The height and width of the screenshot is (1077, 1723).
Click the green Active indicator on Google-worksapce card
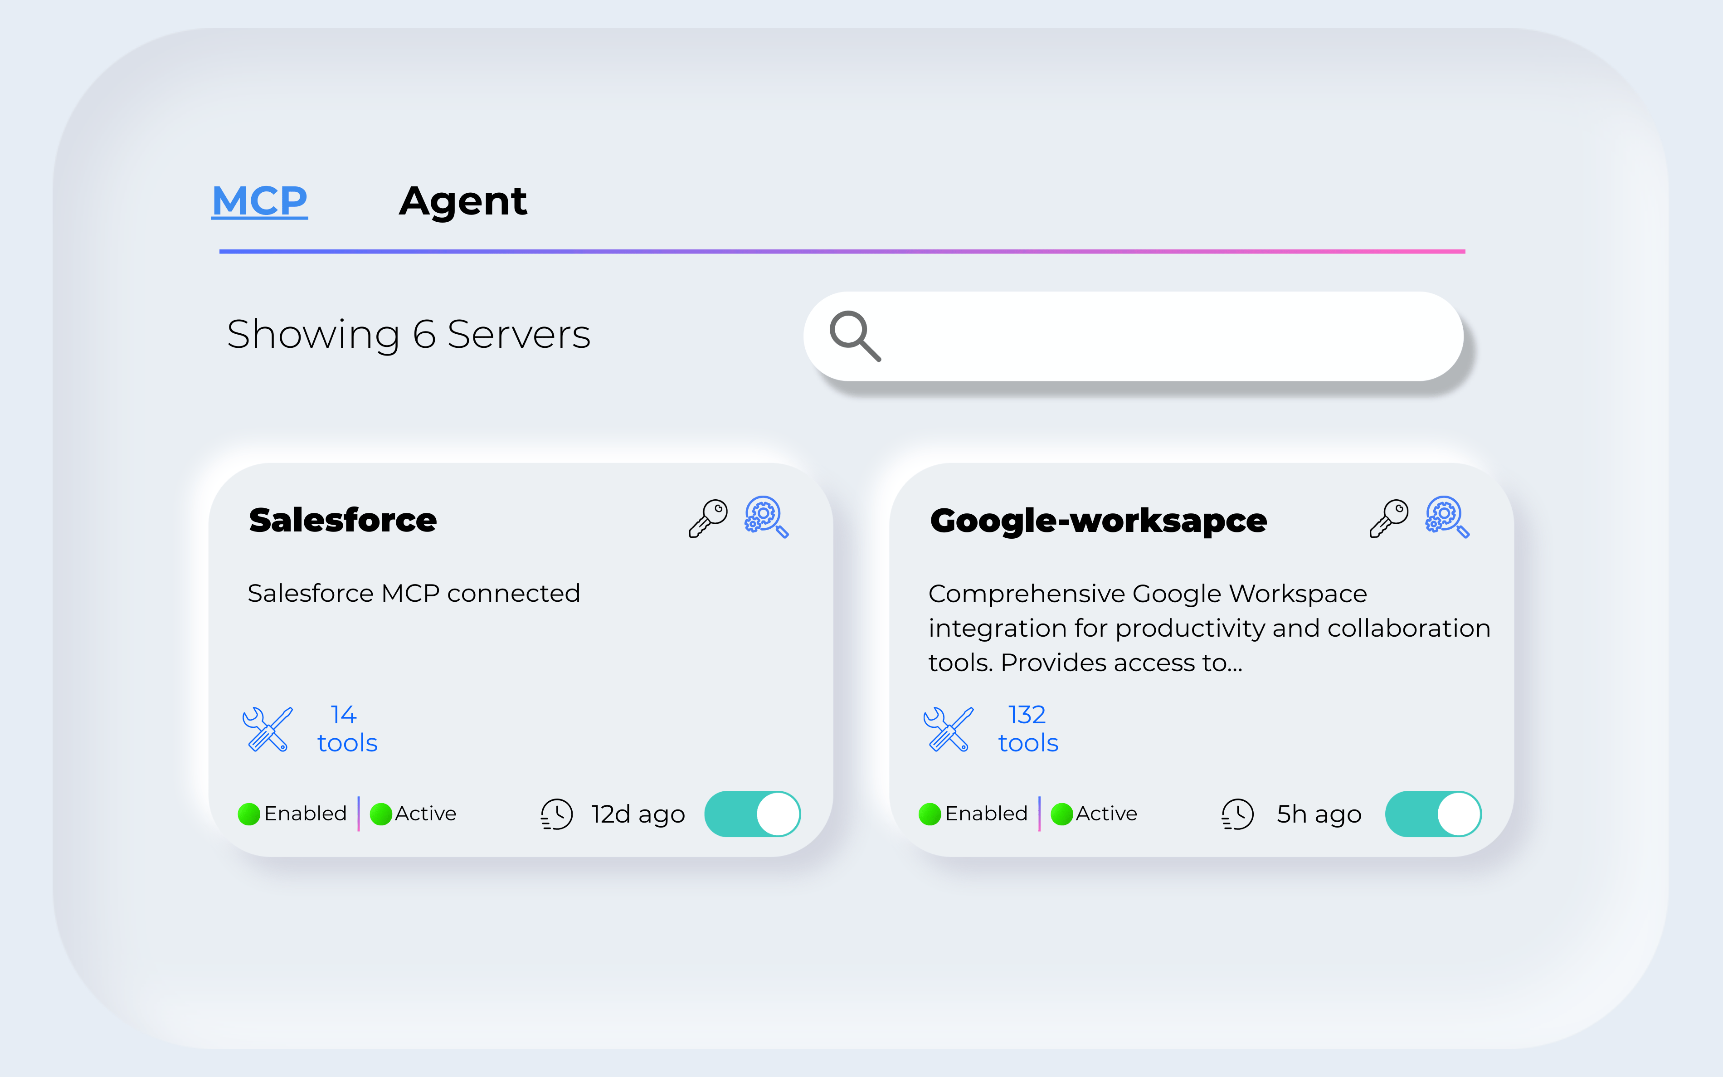point(1061,814)
